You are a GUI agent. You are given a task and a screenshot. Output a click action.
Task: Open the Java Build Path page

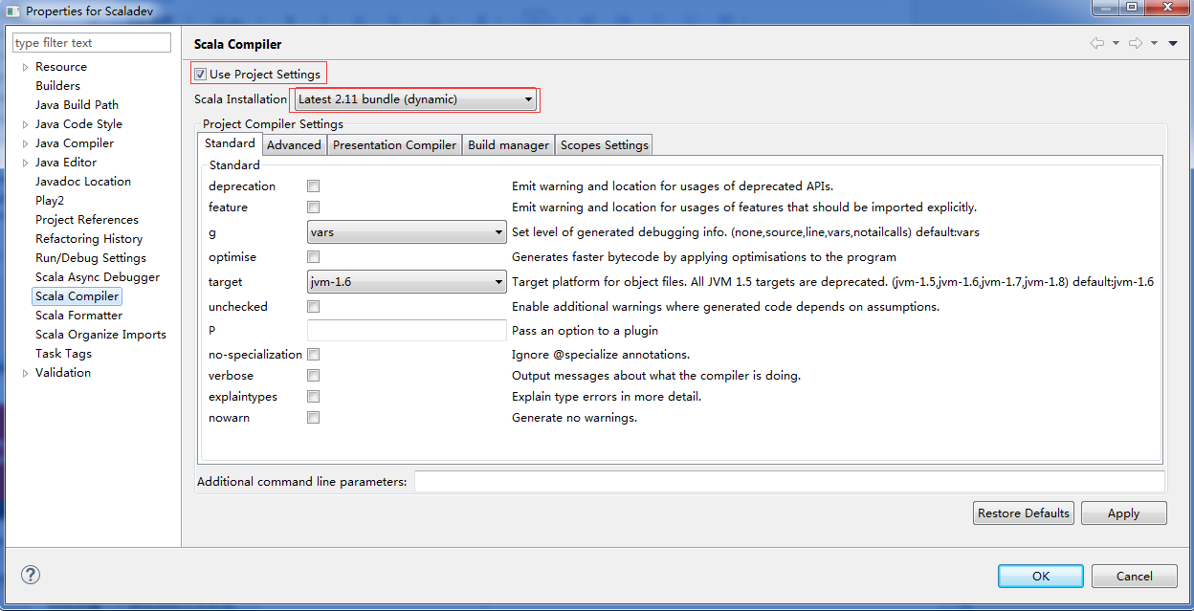[x=77, y=105]
